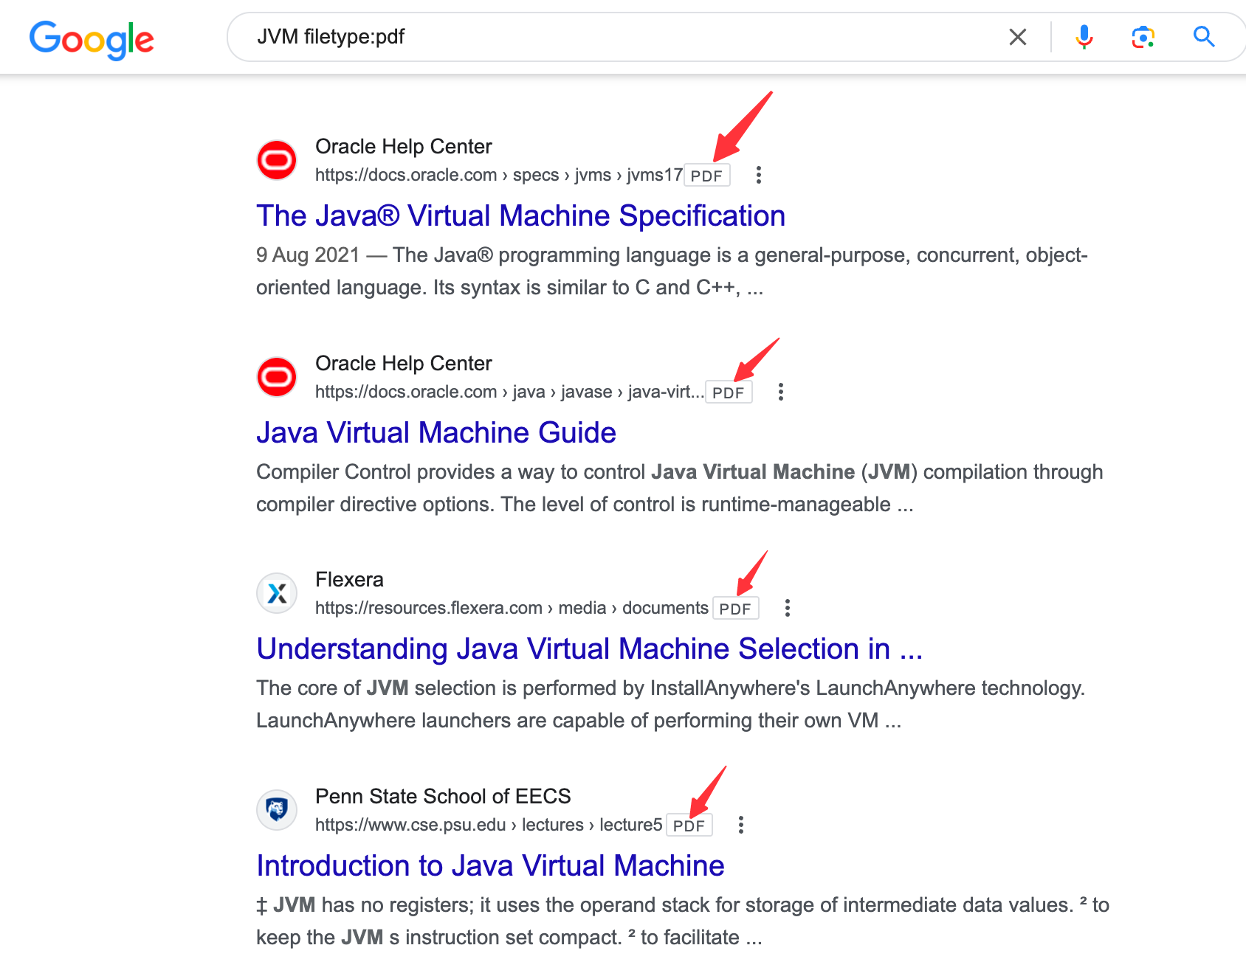Open Understanding Java Virtual Machine Selection link

[x=589, y=649]
